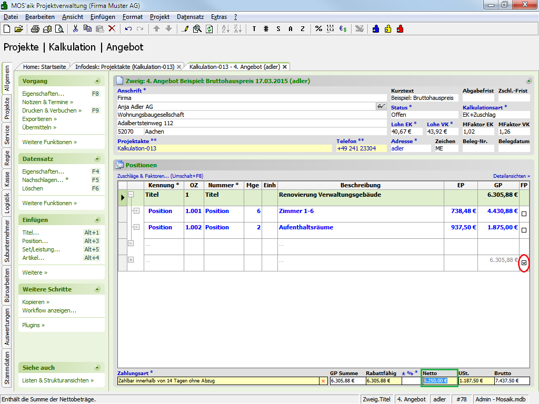Click the percent sign toolbar icon

[318, 28]
